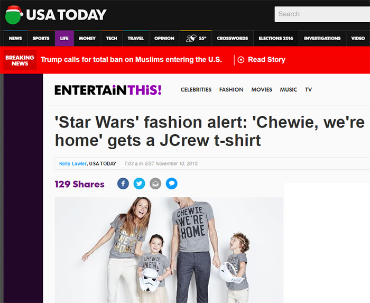The image size is (370, 303).
Task: Click the EntertainThis! logo
Action: [108, 90]
